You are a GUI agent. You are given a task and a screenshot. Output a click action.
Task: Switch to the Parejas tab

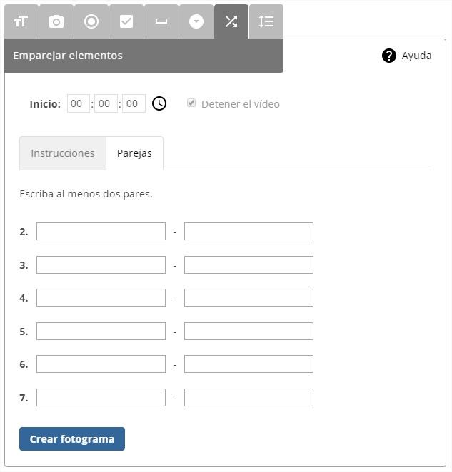[x=134, y=153]
